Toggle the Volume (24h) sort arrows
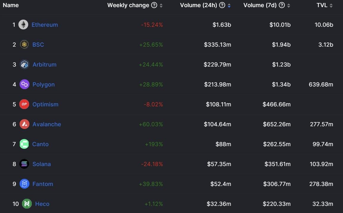343x213 pixels. pos(229,5)
